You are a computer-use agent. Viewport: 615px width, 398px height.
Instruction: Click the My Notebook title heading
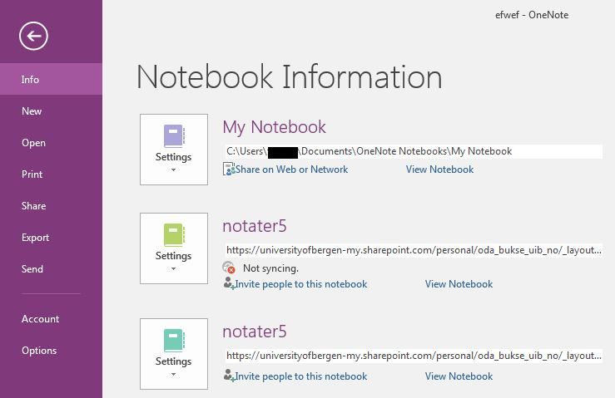pyautogui.click(x=274, y=127)
